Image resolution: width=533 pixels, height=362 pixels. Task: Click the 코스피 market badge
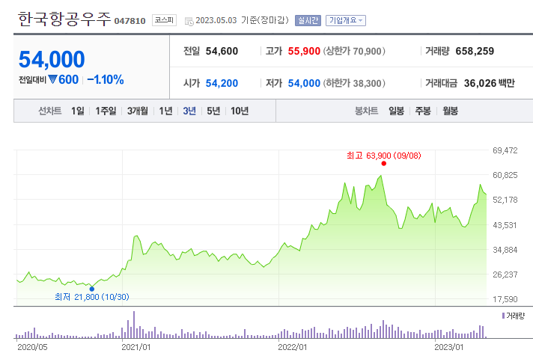tap(164, 20)
